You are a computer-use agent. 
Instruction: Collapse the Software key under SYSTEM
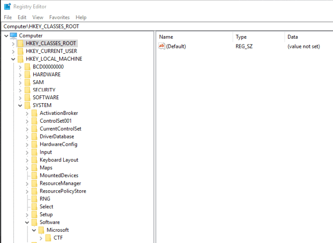click(27, 222)
